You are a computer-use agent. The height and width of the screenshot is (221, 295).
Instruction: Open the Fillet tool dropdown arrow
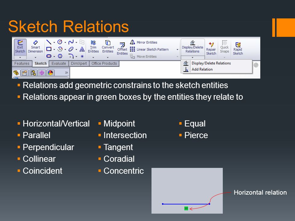(77, 56)
